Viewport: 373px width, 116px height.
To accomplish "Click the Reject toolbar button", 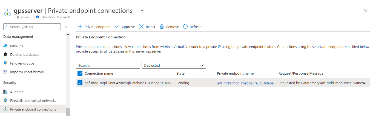I will pyautogui.click(x=147, y=27).
